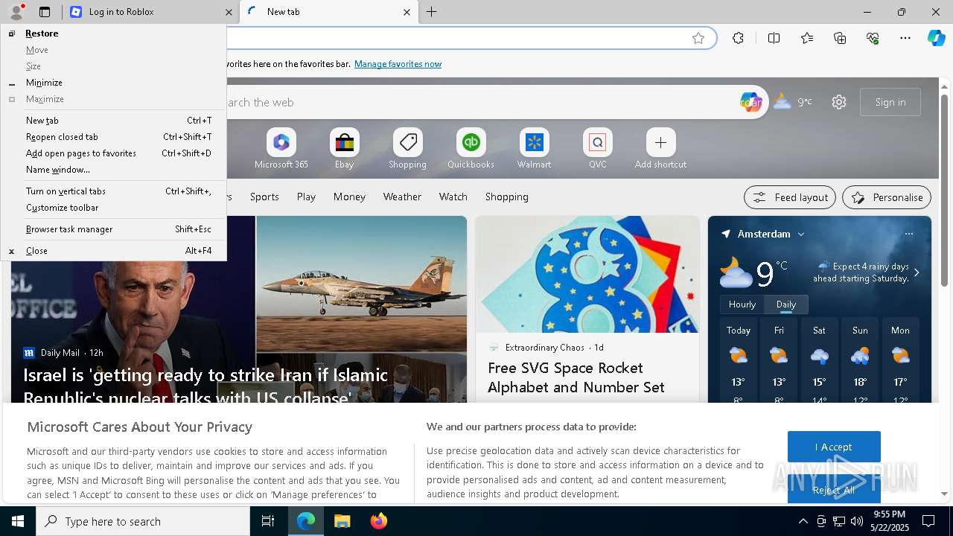953x536 pixels.
Task: Open the Favorites list icon
Action: pyautogui.click(x=807, y=38)
